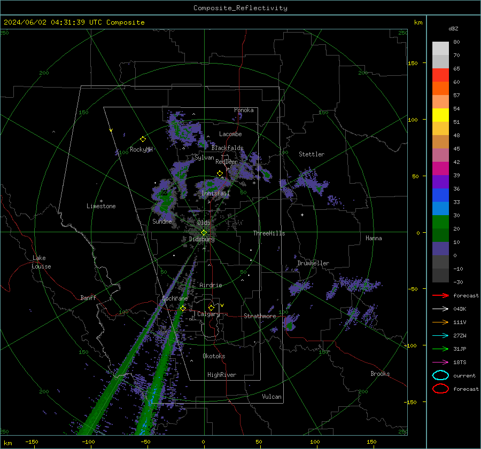Screen dimensions: 481x449
Task: Click the red 'forecast' ellipse legend icon
Action: click(440, 389)
